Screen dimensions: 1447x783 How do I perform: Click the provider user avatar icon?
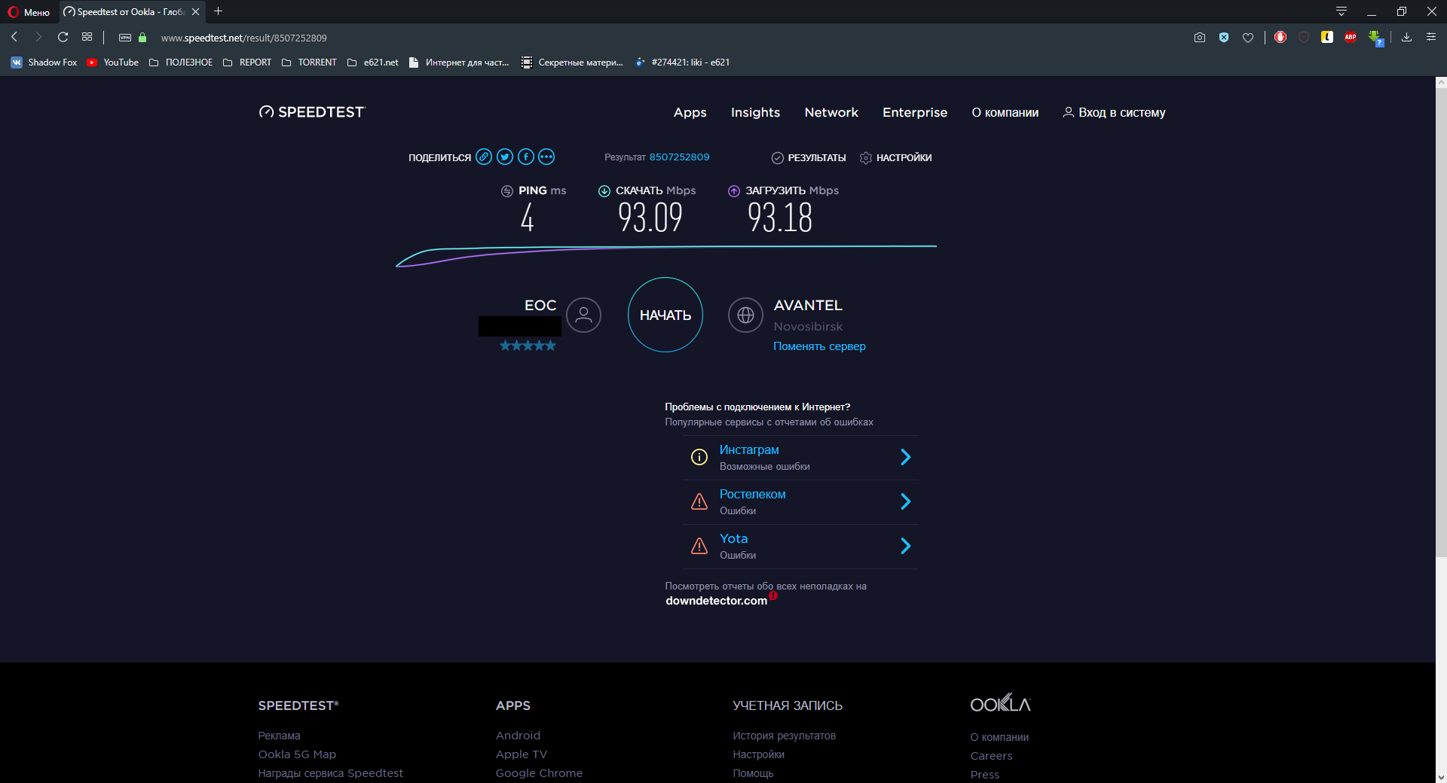[583, 315]
